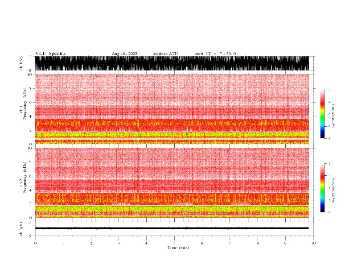Click the ch.2 spectrogram color scale bar
Screen dimensions: 353x273
[322, 188]
